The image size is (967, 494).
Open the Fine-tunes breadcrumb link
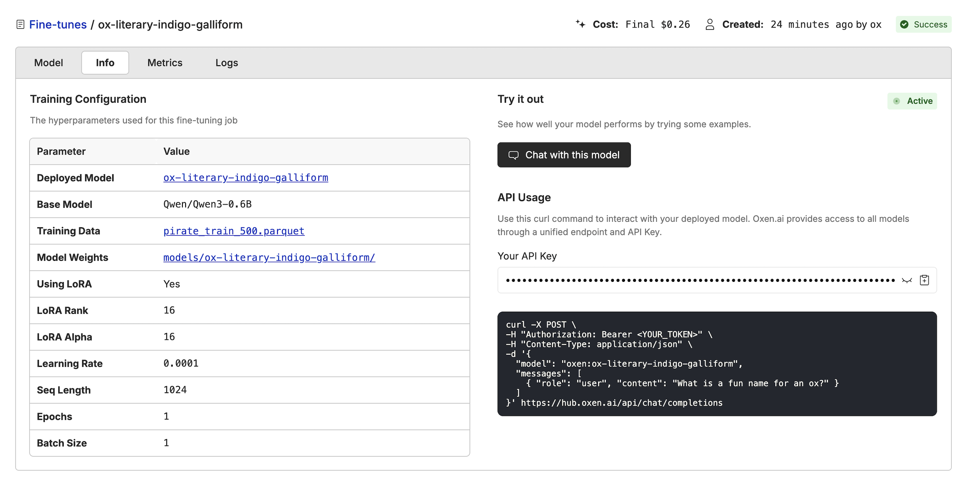58,24
